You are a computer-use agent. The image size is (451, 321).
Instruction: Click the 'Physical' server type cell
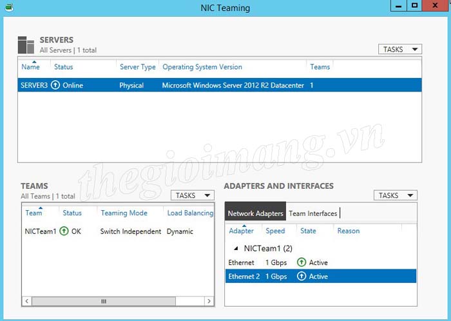(131, 86)
